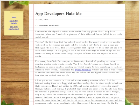Screen dimensions: 140x105
Task: Click the date '14 Dec, 2024'
Action: click(x=41, y=19)
